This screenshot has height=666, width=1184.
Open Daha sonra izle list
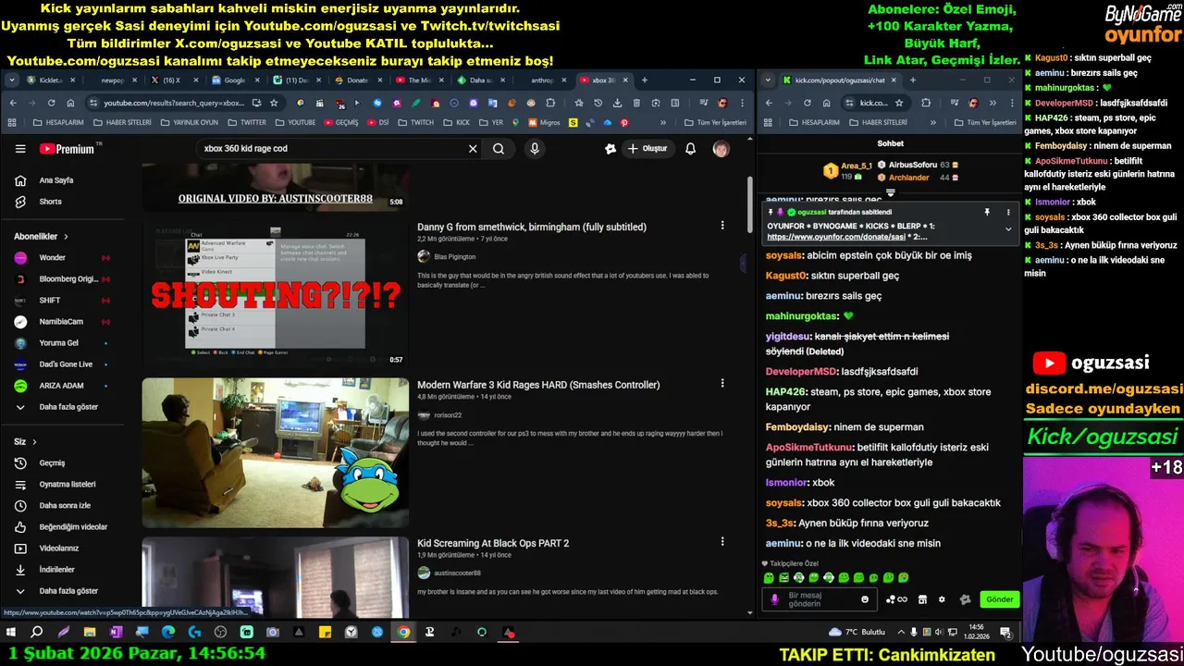click(63, 506)
